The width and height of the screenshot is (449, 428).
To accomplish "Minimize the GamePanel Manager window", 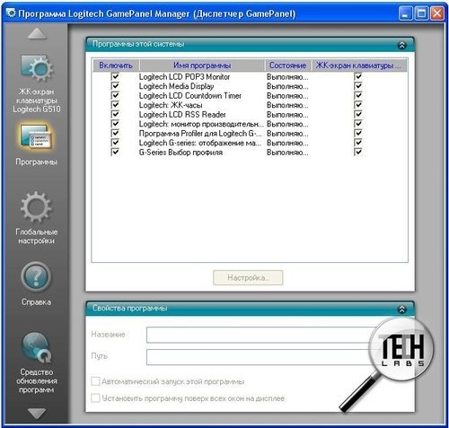I will pyautogui.click(x=405, y=13).
